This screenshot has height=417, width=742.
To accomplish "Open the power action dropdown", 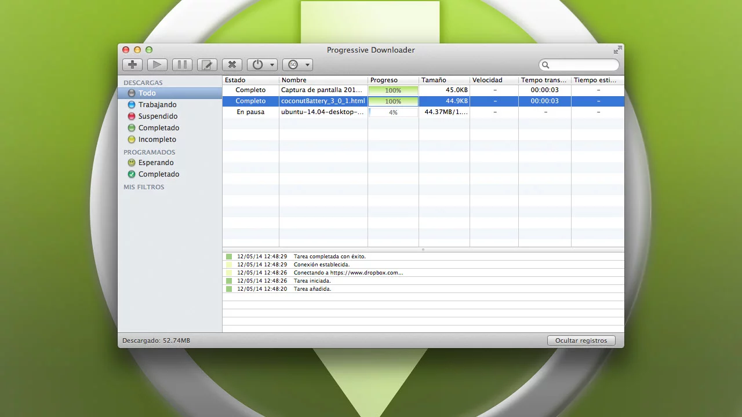I will click(262, 65).
